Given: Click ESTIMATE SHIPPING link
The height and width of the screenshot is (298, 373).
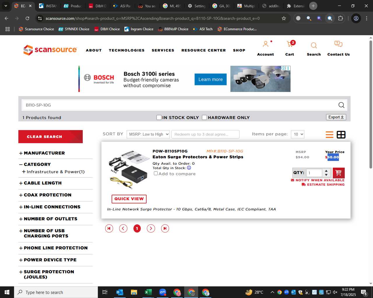Looking at the screenshot, I should 323,185.
